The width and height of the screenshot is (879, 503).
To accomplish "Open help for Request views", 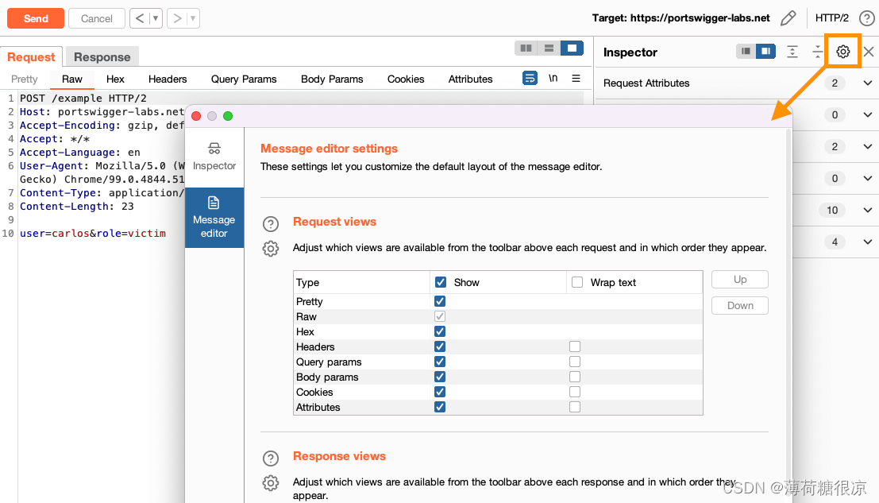I will (x=271, y=224).
